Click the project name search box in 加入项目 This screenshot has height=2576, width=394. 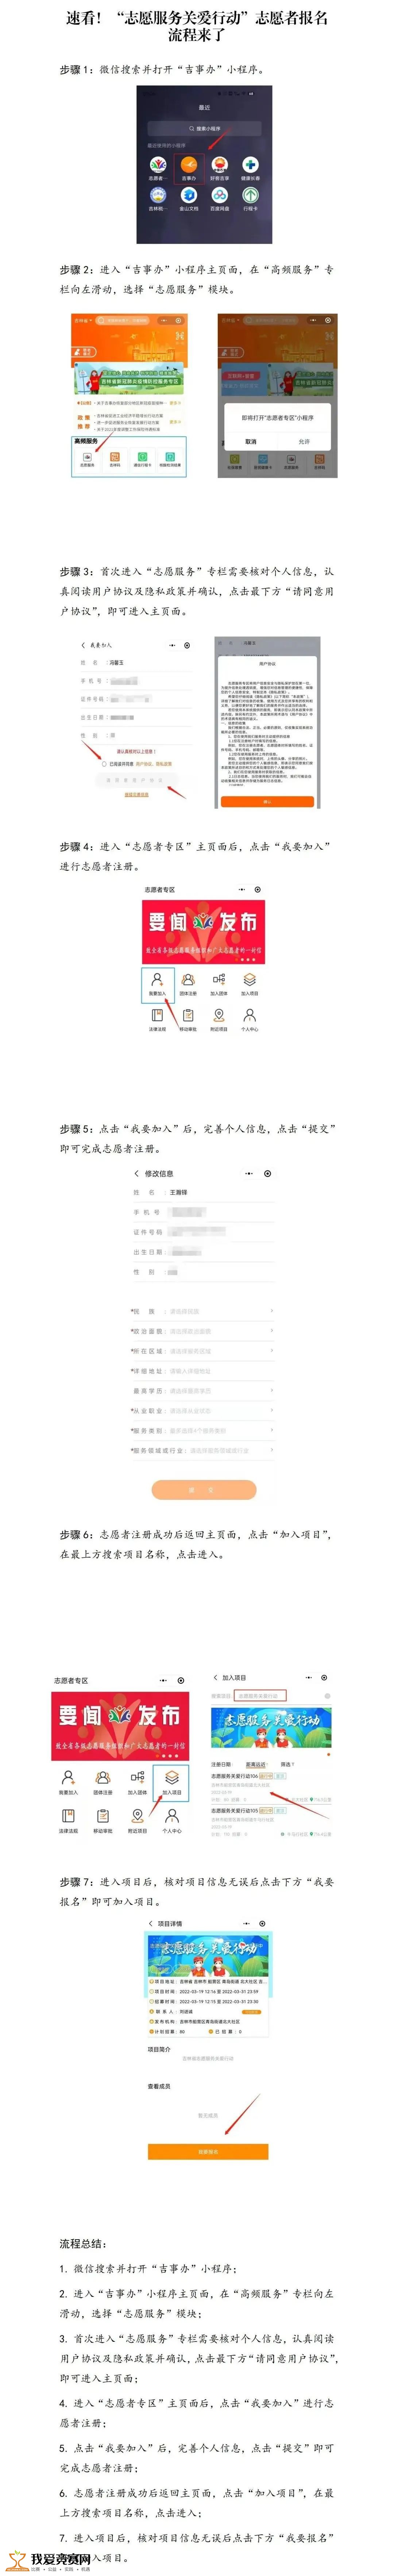click(x=260, y=1695)
